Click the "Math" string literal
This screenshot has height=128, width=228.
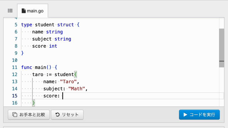[77, 89]
